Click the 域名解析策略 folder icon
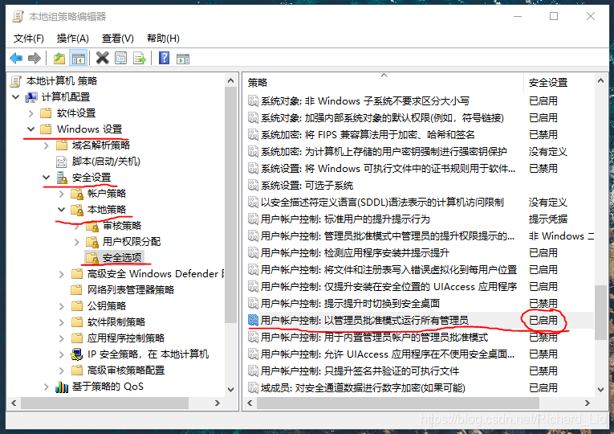The width and height of the screenshot is (614, 434). 62,145
